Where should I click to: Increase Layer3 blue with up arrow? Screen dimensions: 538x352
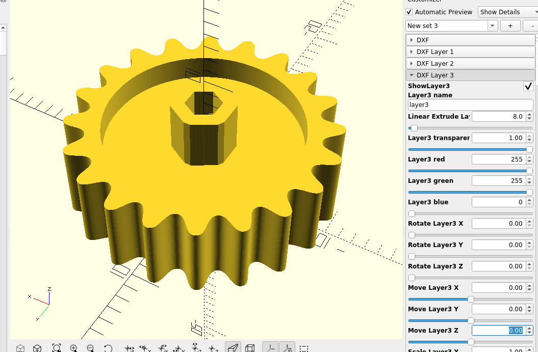coord(529,200)
